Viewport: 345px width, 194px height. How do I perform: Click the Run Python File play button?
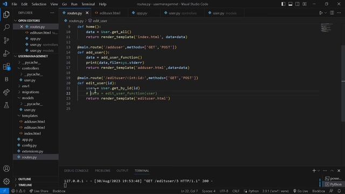coord(321,13)
